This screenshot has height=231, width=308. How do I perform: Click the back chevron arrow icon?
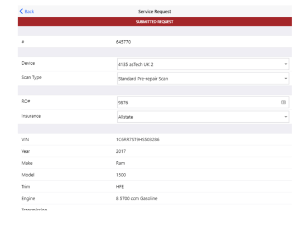pyautogui.click(x=21, y=11)
